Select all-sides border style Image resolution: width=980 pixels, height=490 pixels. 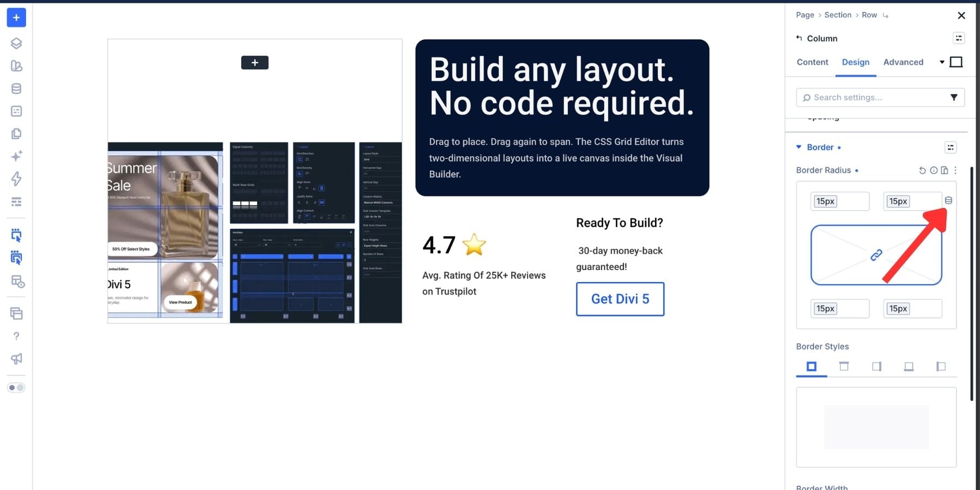click(x=811, y=366)
